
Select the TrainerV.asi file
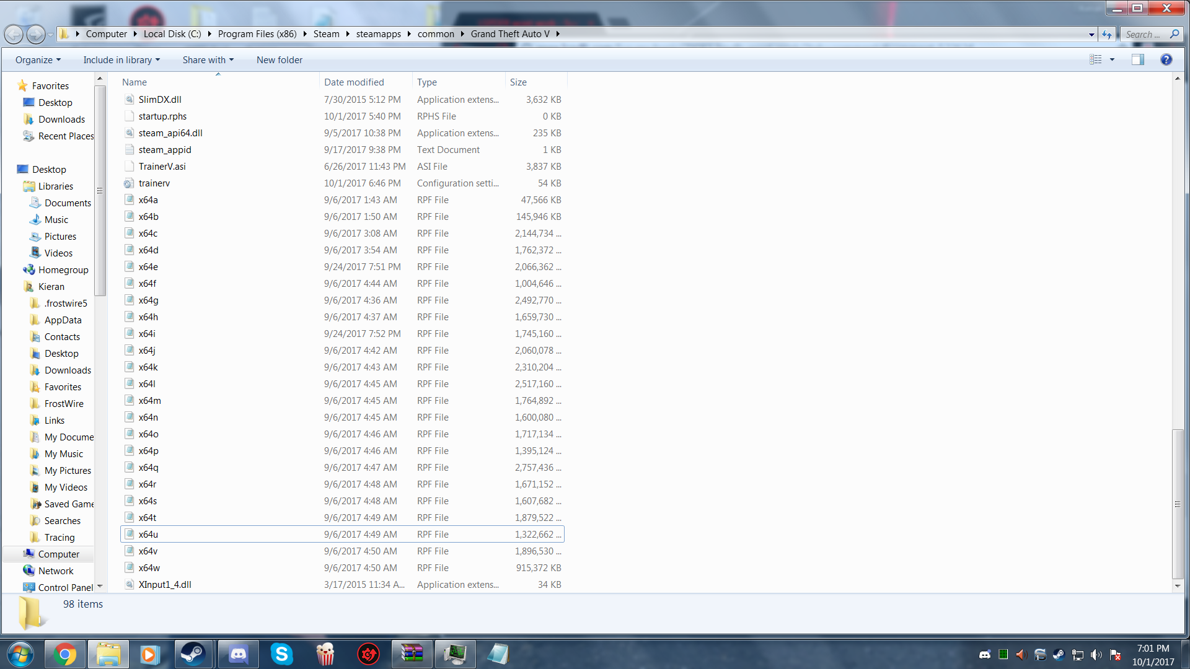pos(162,167)
